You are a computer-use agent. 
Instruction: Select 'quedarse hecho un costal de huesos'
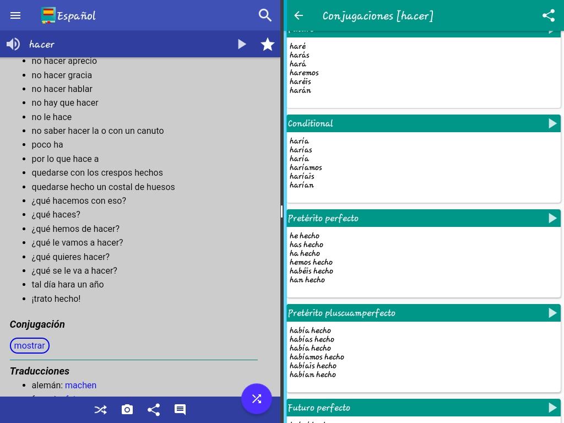pyautogui.click(x=103, y=187)
